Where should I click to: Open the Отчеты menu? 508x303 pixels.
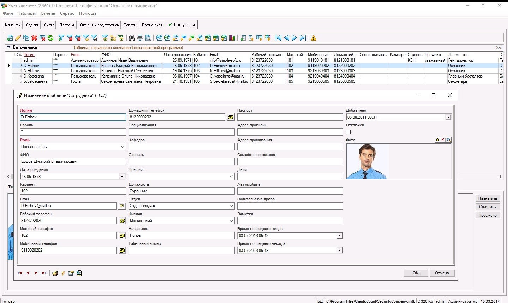point(48,13)
